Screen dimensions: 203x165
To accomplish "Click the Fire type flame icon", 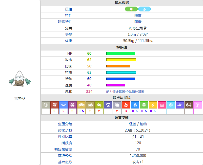I will coord(126,105).
